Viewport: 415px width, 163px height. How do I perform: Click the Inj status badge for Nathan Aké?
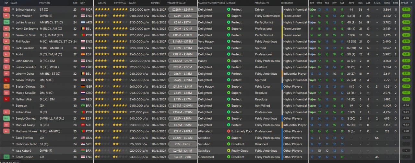pyautogui.click(x=6, y=99)
